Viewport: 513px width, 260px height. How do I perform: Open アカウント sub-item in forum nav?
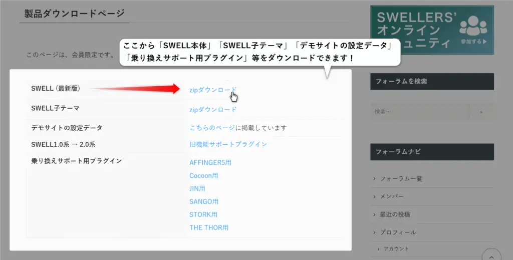[x=396, y=249]
